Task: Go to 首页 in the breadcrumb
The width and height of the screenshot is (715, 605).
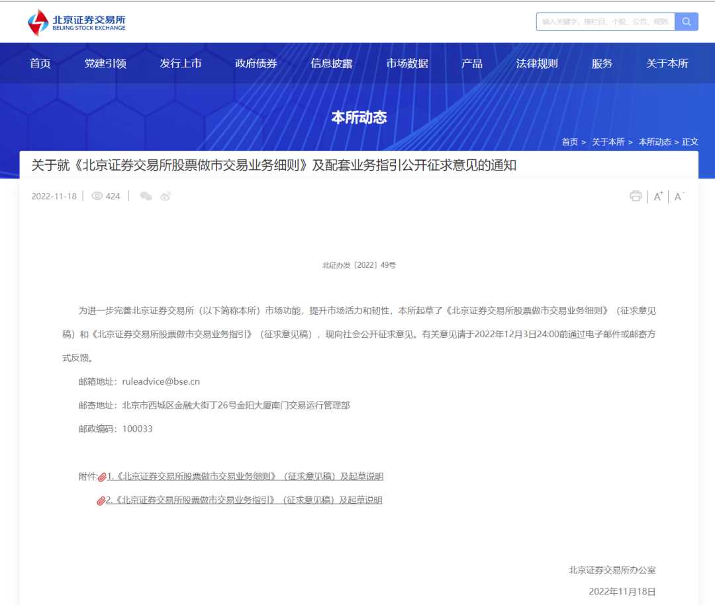Action: tap(569, 142)
